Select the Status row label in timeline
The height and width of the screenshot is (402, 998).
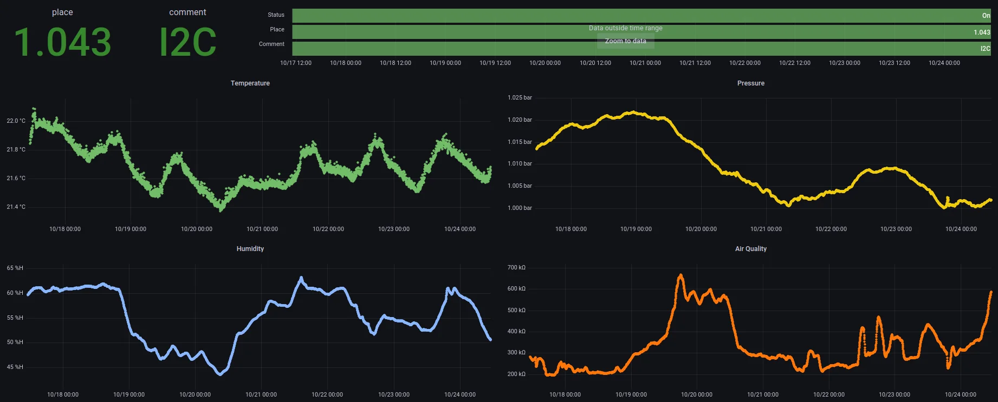[276, 15]
